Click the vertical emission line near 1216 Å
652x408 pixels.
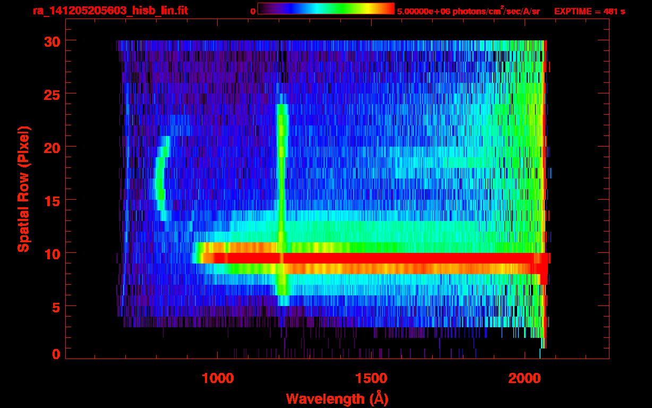282,200
